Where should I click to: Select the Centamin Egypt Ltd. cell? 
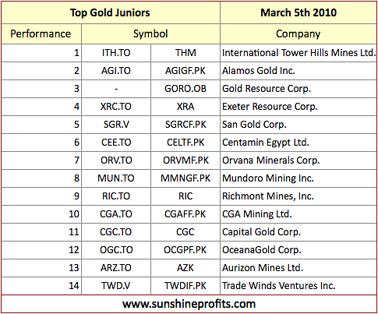tap(299, 143)
